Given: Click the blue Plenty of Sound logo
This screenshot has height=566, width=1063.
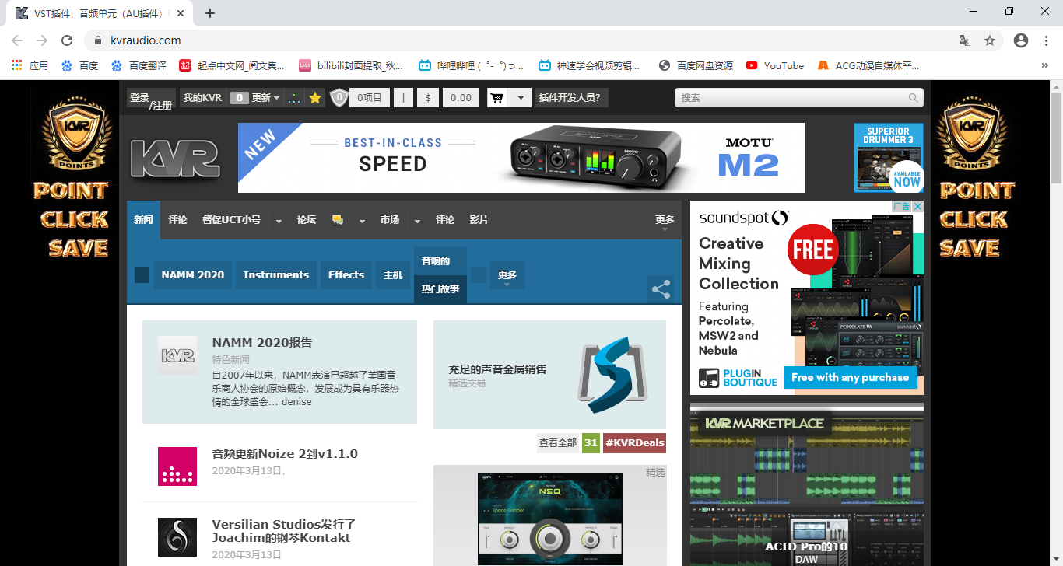Looking at the screenshot, I should tap(613, 375).
